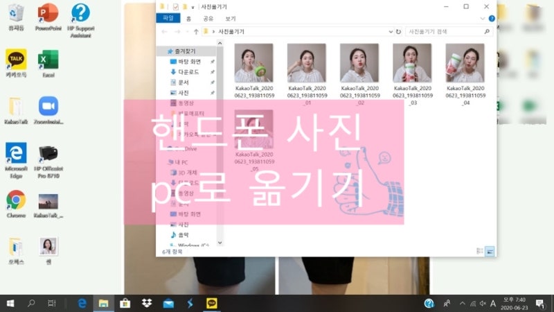Open taskbar search magnifier
The image size is (554, 312).
(31, 303)
